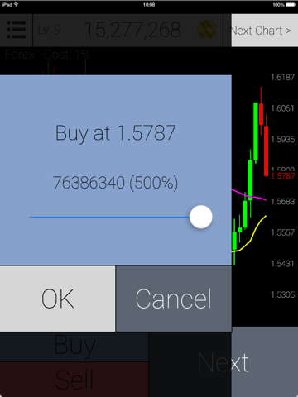Open the hamburger menu icon
Viewport: 298px width, 397px height.
17,30
